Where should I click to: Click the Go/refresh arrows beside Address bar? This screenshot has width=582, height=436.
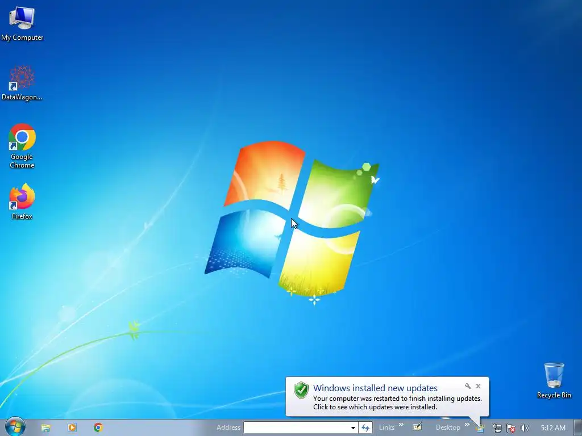365,427
